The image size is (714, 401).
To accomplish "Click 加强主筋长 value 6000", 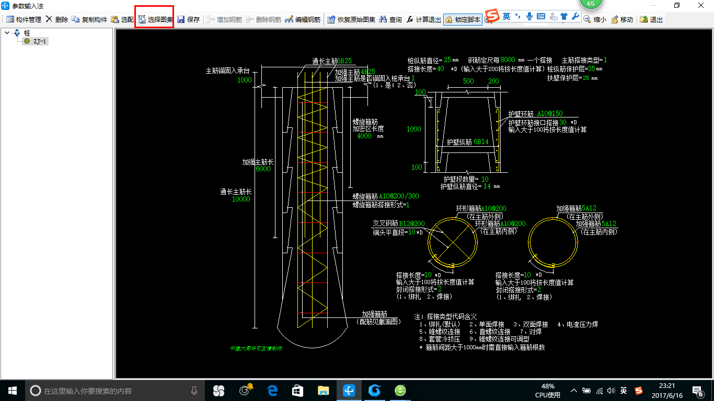I will [x=263, y=169].
